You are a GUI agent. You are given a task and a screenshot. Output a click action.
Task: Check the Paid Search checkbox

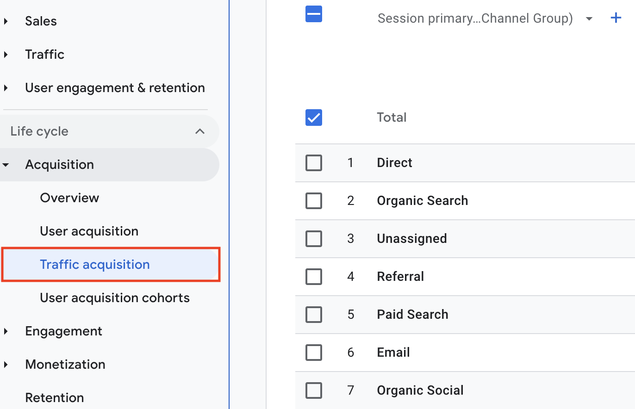313,315
